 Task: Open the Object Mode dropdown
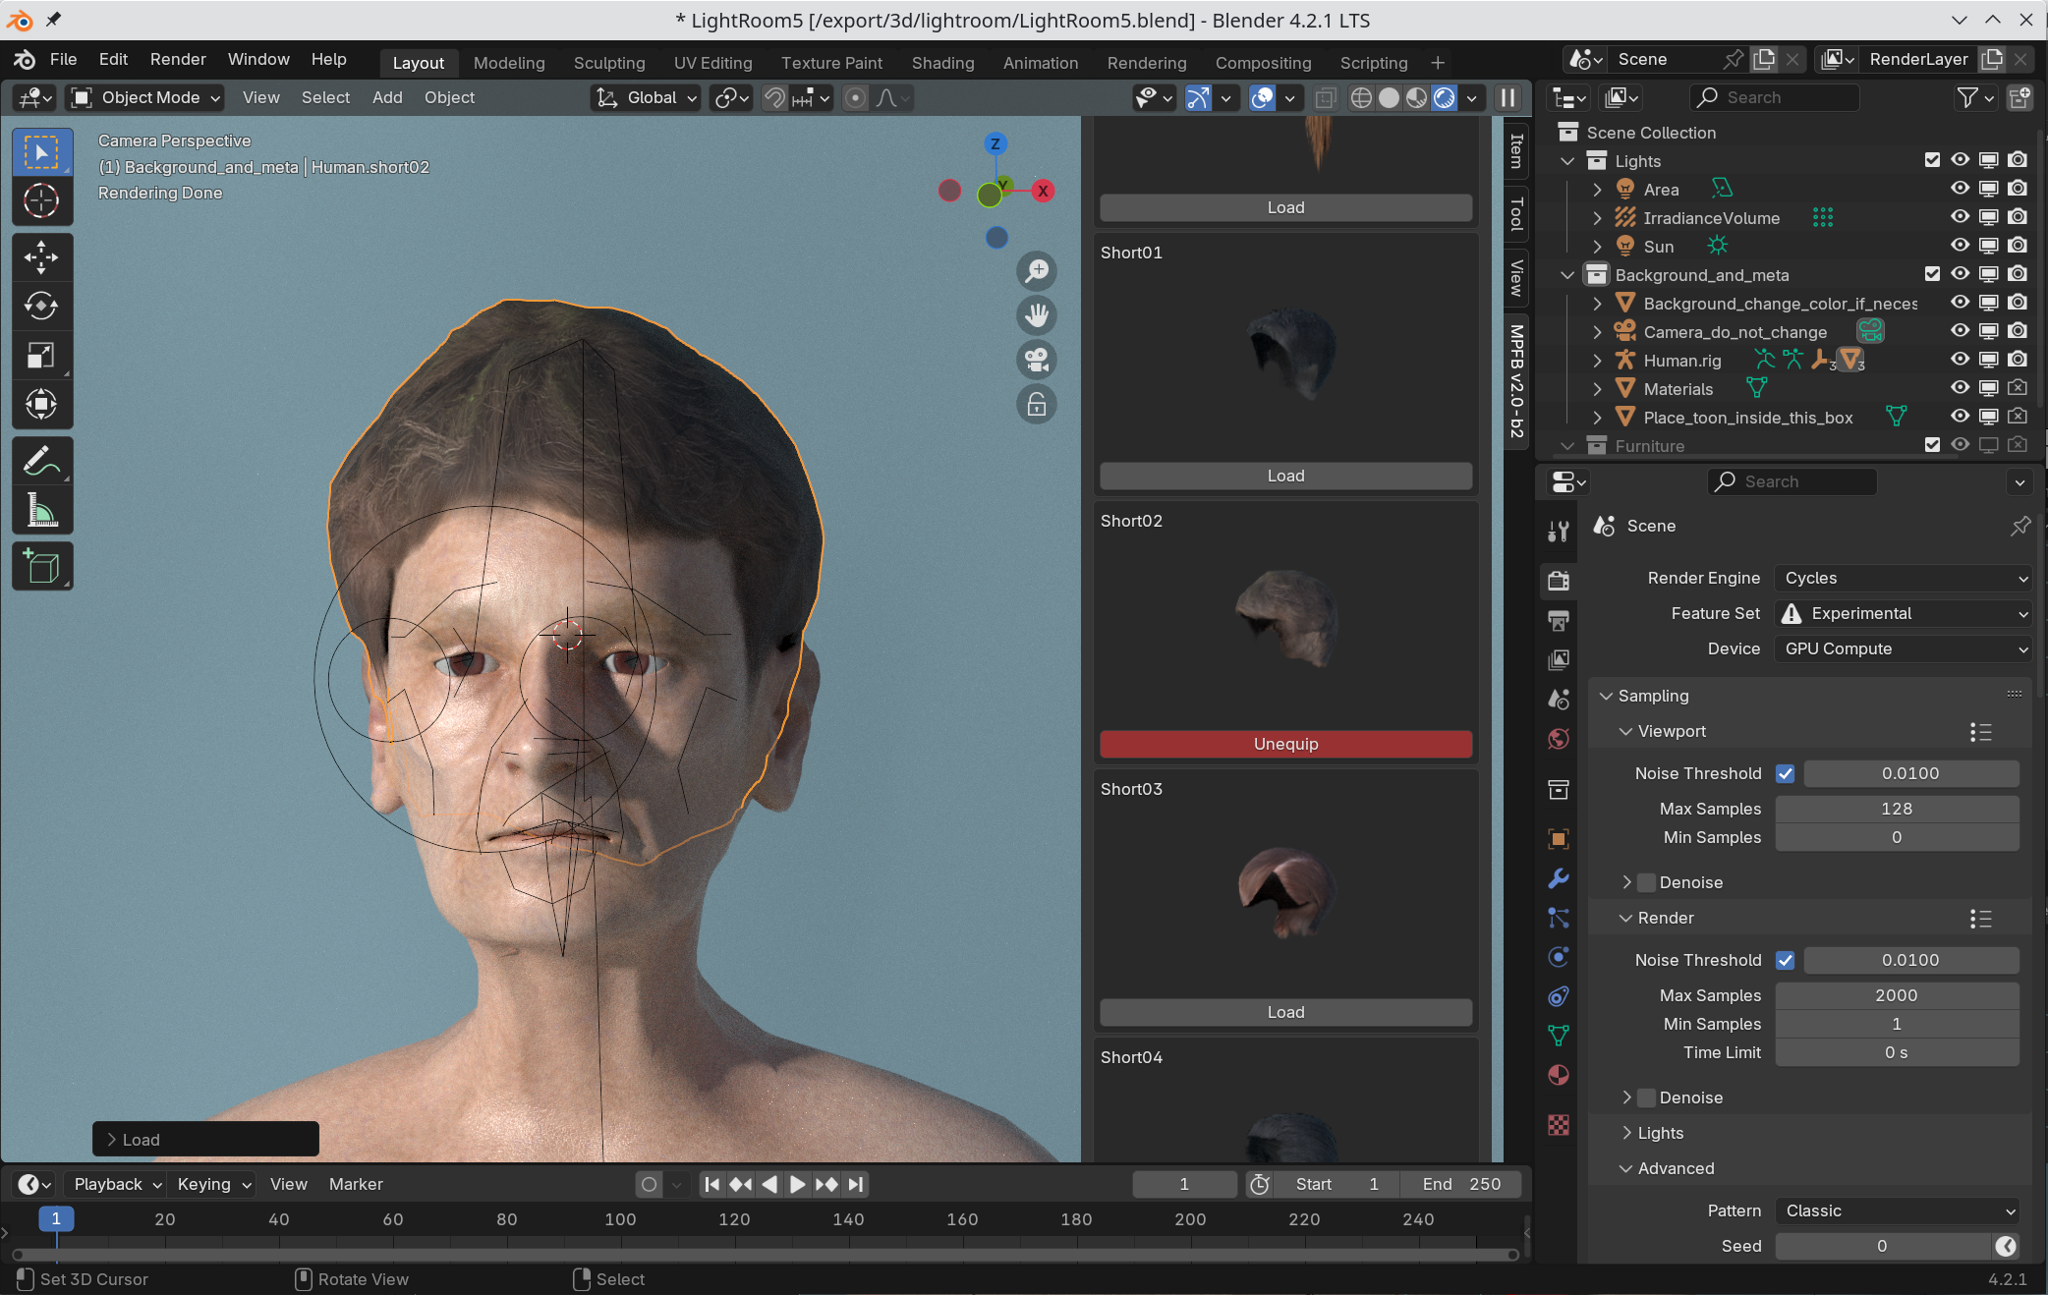(x=145, y=97)
